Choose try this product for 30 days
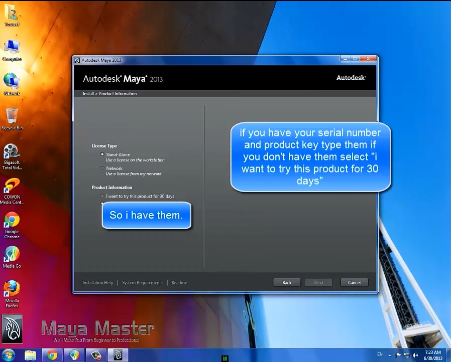 [x=102, y=196]
